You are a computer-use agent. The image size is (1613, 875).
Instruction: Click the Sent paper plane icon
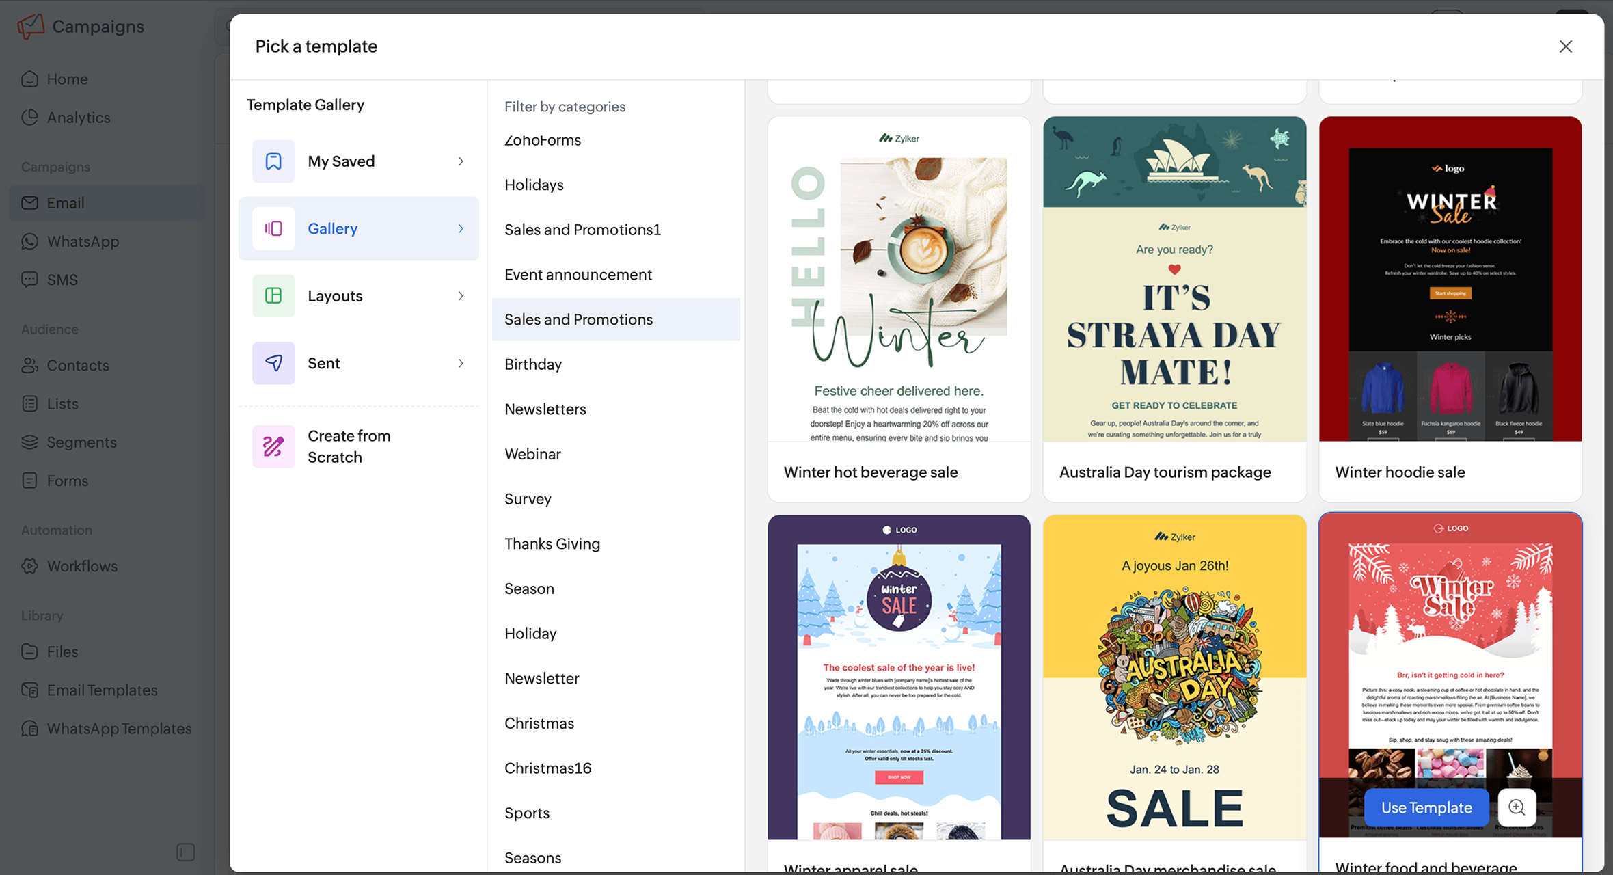click(273, 363)
